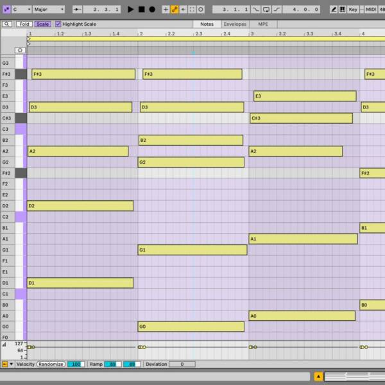
Task: Click the capture MIDI dashed-square icon
Action: tap(192, 10)
